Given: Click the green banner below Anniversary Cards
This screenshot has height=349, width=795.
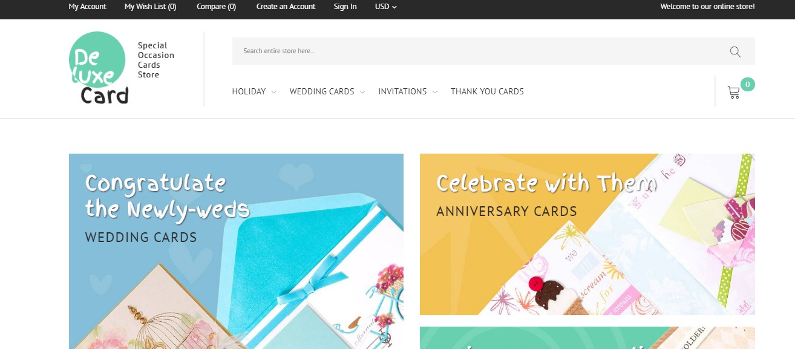Looking at the screenshot, I should [x=587, y=338].
